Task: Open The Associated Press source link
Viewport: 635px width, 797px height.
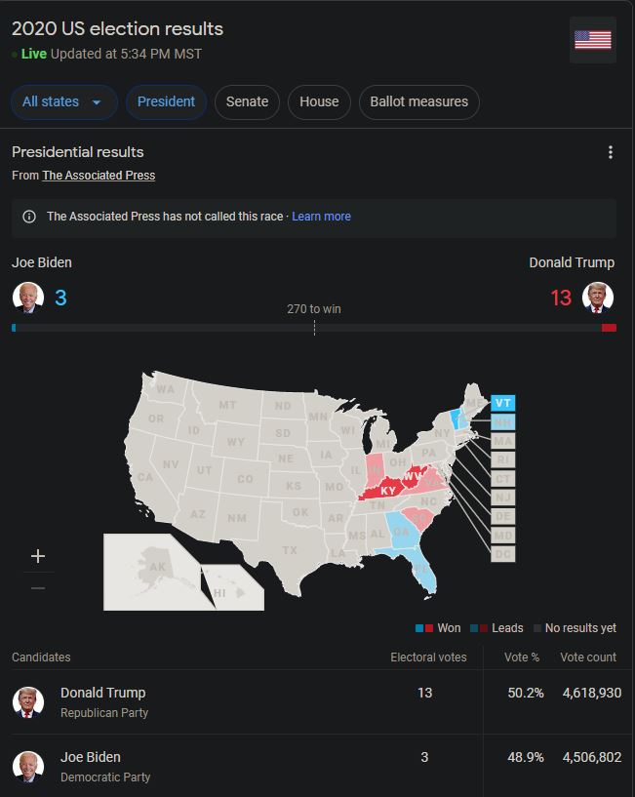Action: pyautogui.click(x=99, y=176)
